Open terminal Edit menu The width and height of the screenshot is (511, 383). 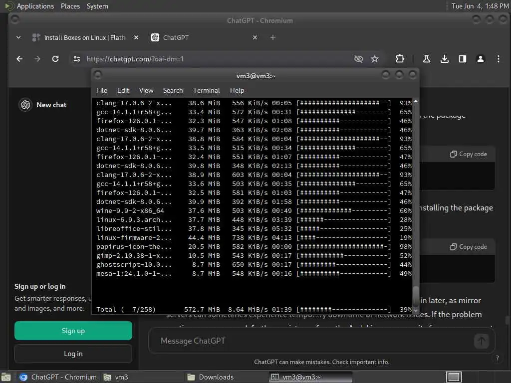coord(123,91)
